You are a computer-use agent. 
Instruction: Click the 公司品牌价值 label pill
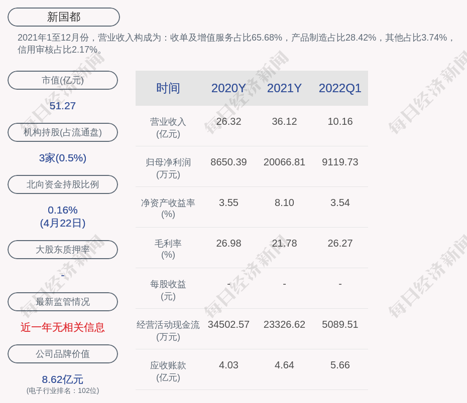[x=63, y=354]
